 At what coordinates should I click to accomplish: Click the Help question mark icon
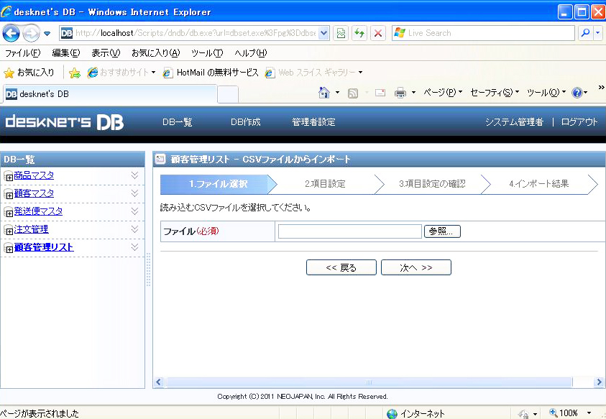[577, 93]
